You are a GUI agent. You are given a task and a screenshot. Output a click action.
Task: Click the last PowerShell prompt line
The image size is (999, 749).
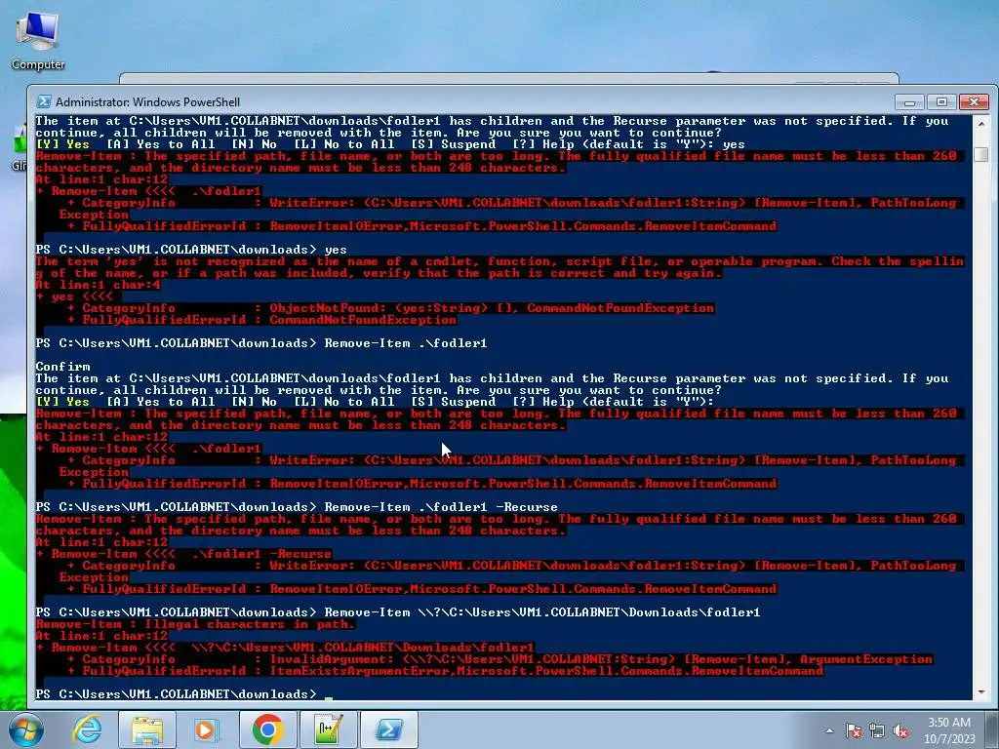176,693
